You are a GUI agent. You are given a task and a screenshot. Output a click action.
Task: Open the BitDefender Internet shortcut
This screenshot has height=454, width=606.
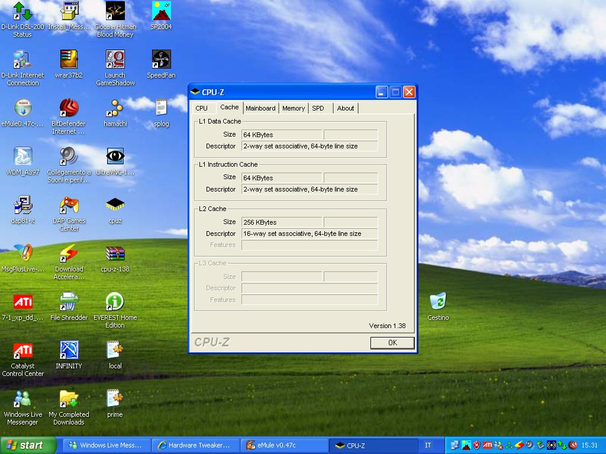tap(69, 109)
